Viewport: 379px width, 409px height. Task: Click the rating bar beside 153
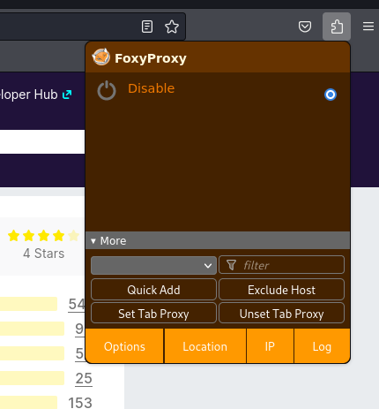(28, 402)
